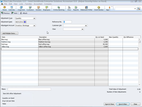The image size is (142, 107).
Task: Open the Home icon in toolbar
Action: (5, 8)
